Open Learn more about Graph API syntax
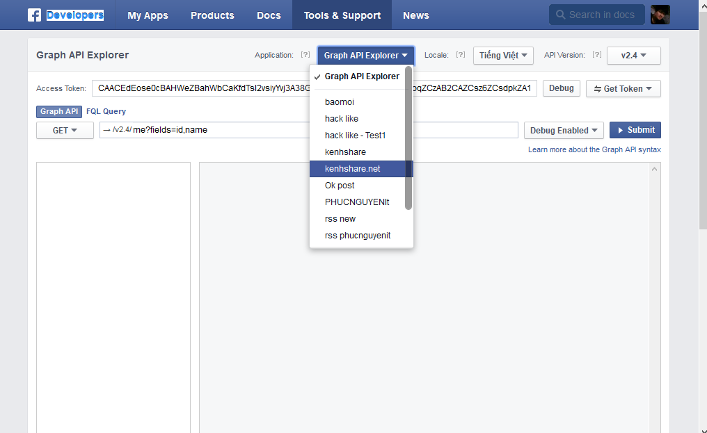This screenshot has width=707, height=433. 594,149
